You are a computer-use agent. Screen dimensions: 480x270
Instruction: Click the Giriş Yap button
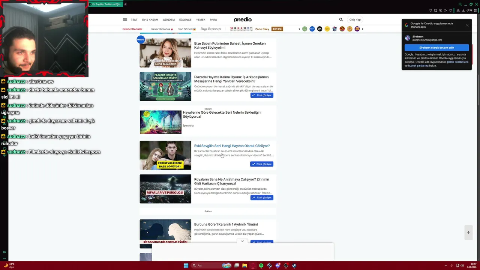[355, 19]
